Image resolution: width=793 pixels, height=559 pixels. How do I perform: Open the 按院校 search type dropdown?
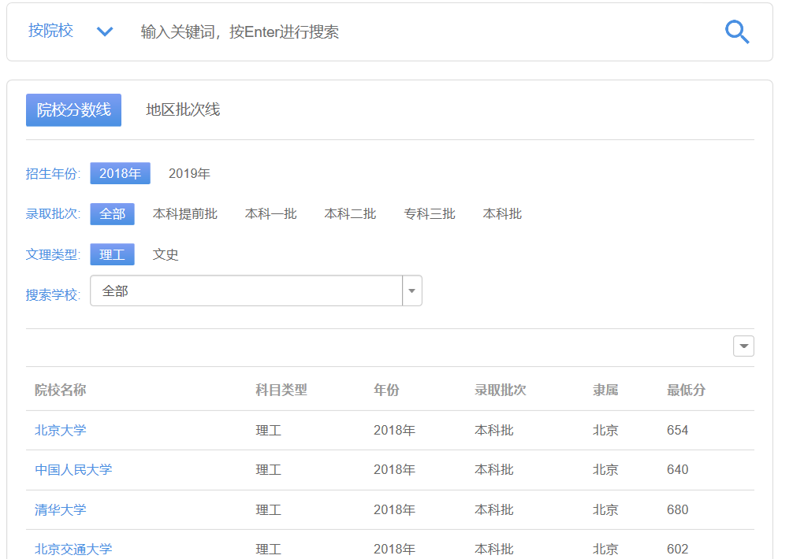click(71, 31)
